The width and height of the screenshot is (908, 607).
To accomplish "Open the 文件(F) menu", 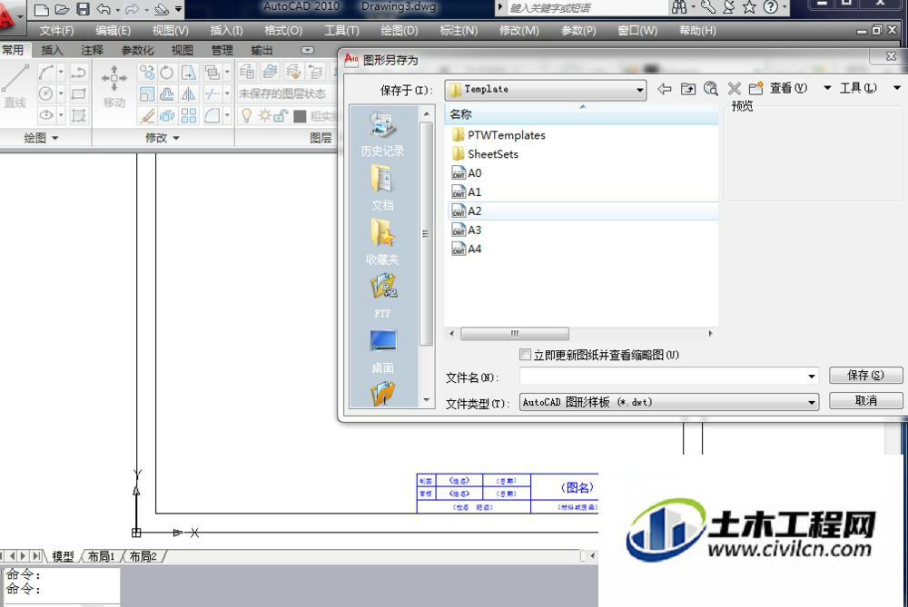I will (56, 31).
